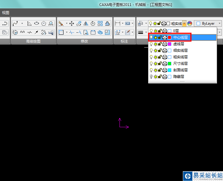Select the regular polygon tool
Image resolution: width=223 pixels, height=181 pixels.
(x=44, y=23)
